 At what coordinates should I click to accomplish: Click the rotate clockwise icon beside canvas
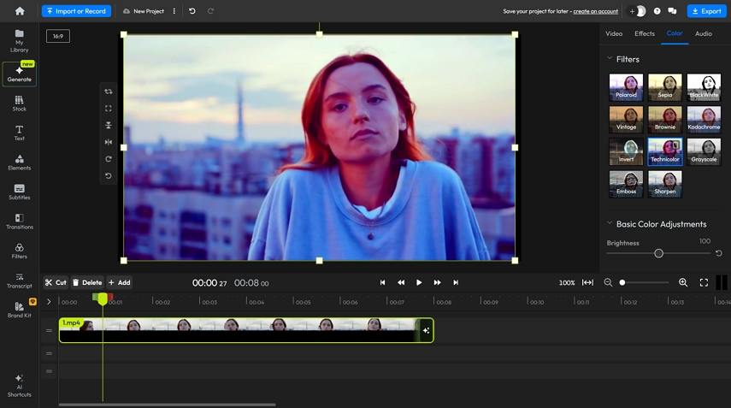109,159
